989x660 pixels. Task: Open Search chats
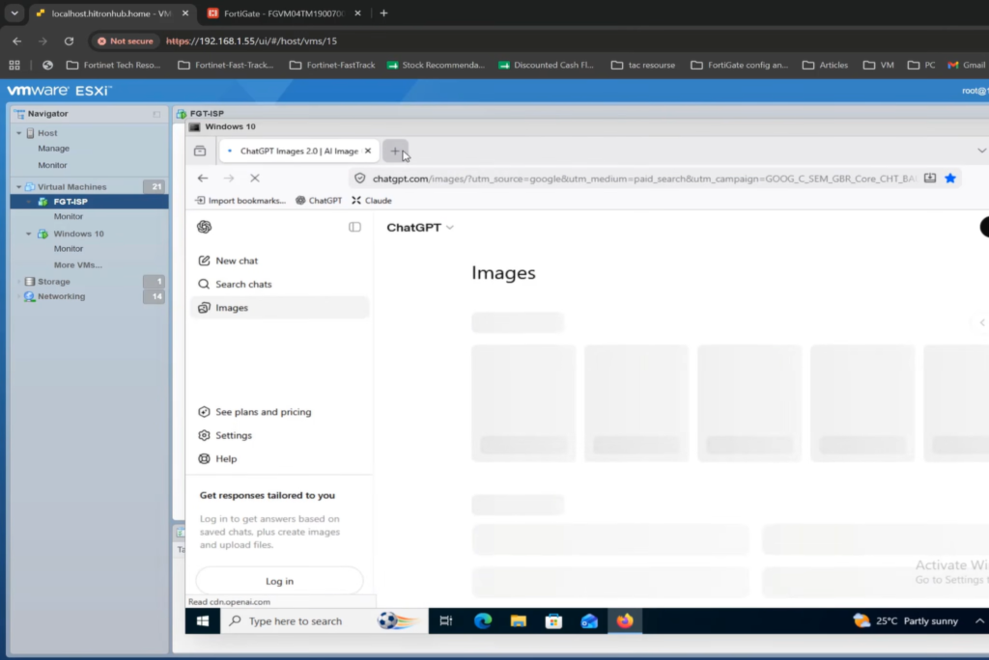[x=279, y=285]
